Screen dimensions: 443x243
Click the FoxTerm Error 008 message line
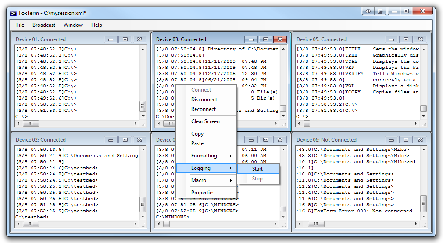point(355,211)
